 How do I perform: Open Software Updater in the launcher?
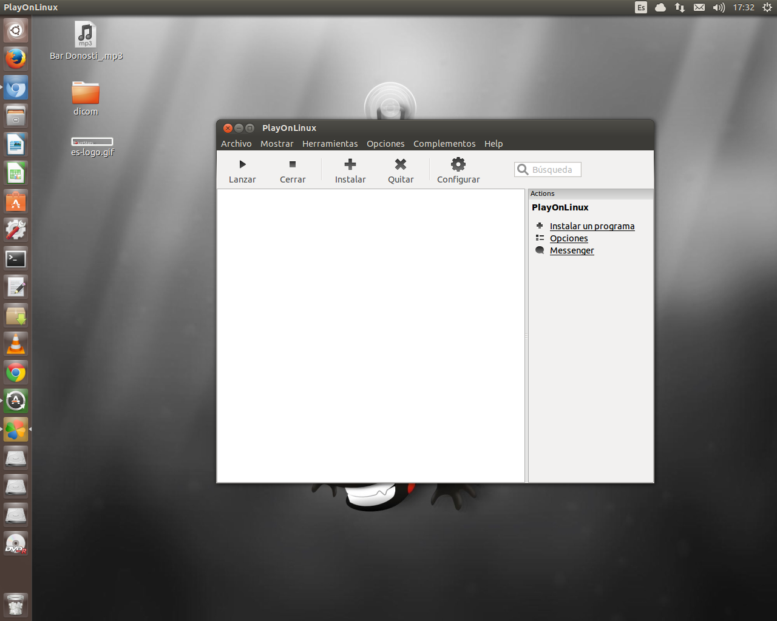tap(16, 401)
